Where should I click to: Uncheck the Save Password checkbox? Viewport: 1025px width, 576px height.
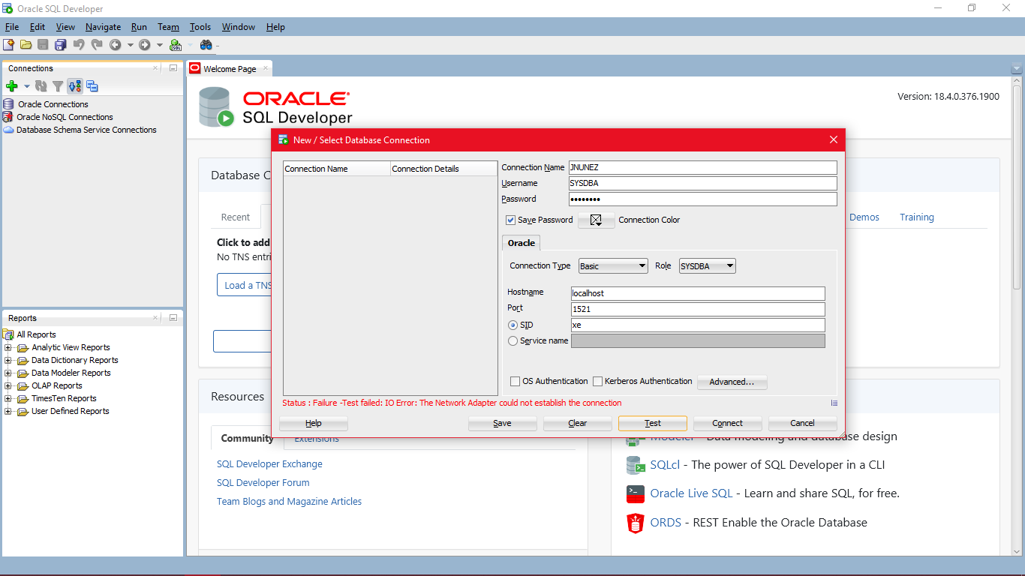(x=511, y=220)
